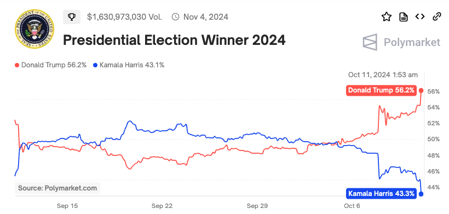This screenshot has height=214, width=449.
Task: Click the $1,630,973,030 Vol. text
Action: pos(124,17)
